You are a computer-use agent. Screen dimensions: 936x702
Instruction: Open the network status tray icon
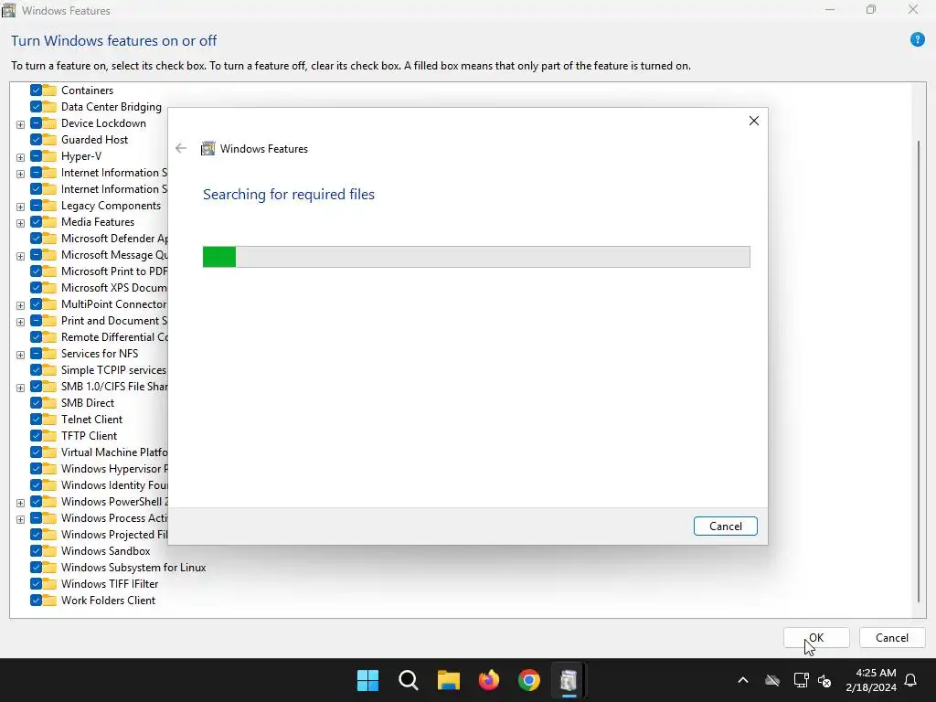[801, 680]
